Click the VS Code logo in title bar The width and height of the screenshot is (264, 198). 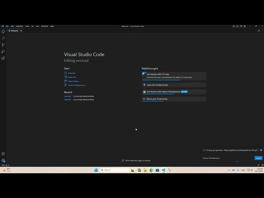point(2,26)
